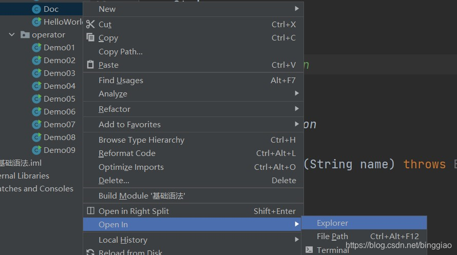Select Reformat Code menu entry
Image resolution: width=457 pixels, height=255 pixels.
pyautogui.click(x=193, y=153)
